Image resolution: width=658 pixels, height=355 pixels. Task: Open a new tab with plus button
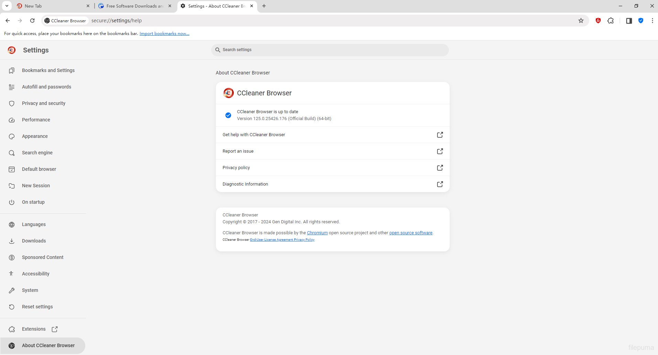264,6
